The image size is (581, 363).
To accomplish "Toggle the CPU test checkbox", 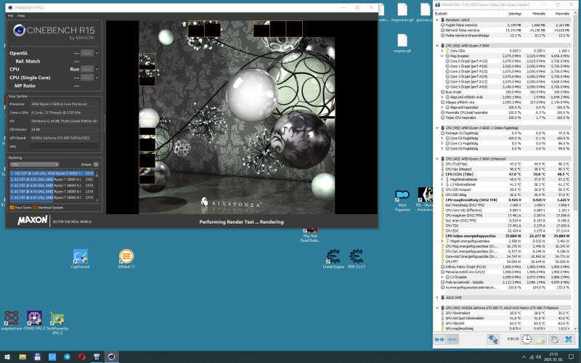I will click(97, 69).
